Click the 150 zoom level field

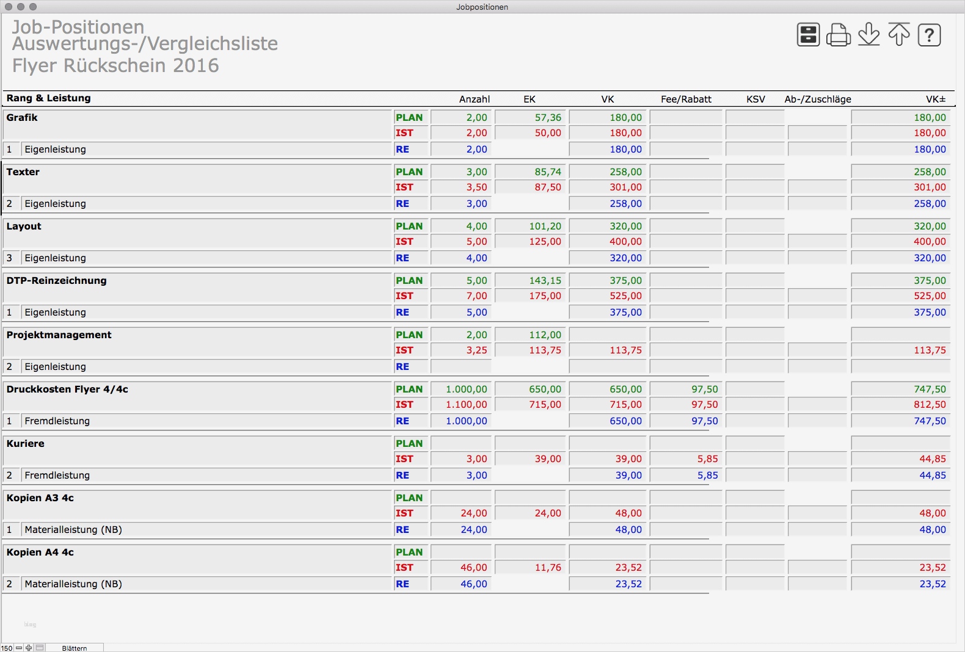point(7,648)
